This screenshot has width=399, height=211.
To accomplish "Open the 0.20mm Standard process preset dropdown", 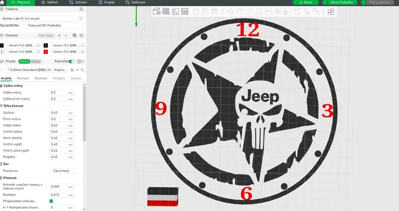I will pyautogui.click(x=36, y=70).
